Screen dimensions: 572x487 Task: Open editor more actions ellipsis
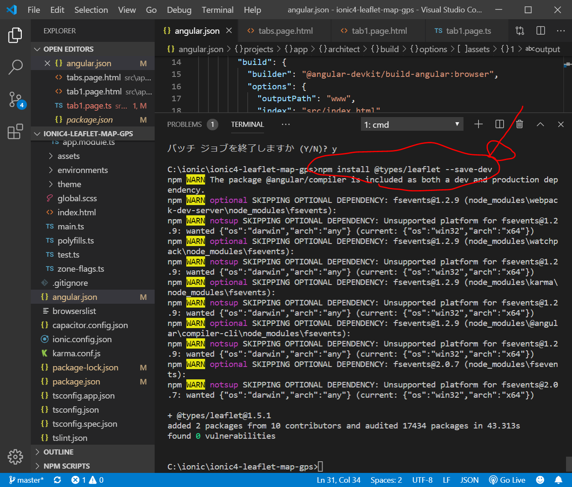tap(561, 31)
